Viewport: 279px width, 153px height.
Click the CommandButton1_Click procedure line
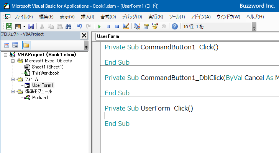pos(161,47)
